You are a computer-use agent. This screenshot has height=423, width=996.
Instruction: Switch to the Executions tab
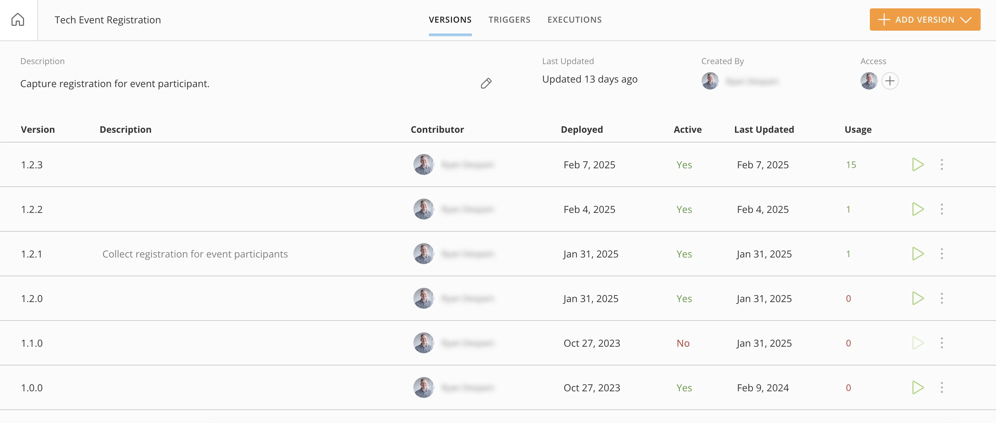[574, 20]
